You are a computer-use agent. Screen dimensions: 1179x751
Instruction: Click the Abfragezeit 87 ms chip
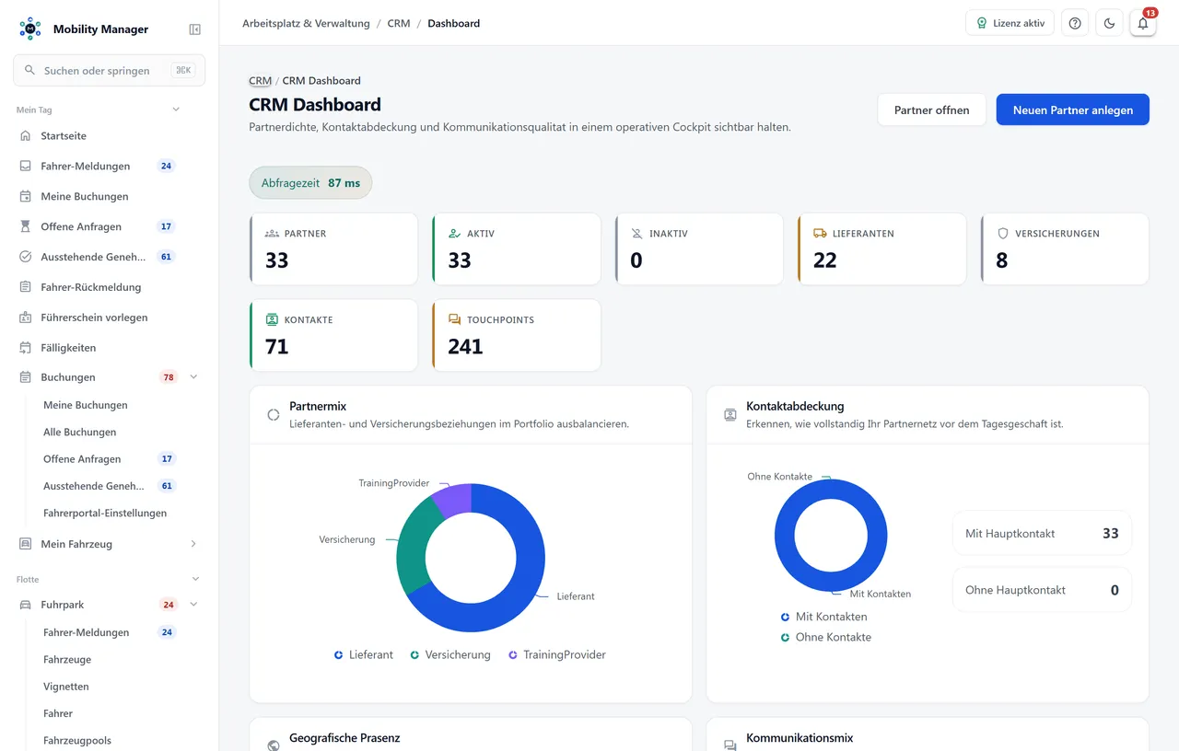[x=310, y=182]
